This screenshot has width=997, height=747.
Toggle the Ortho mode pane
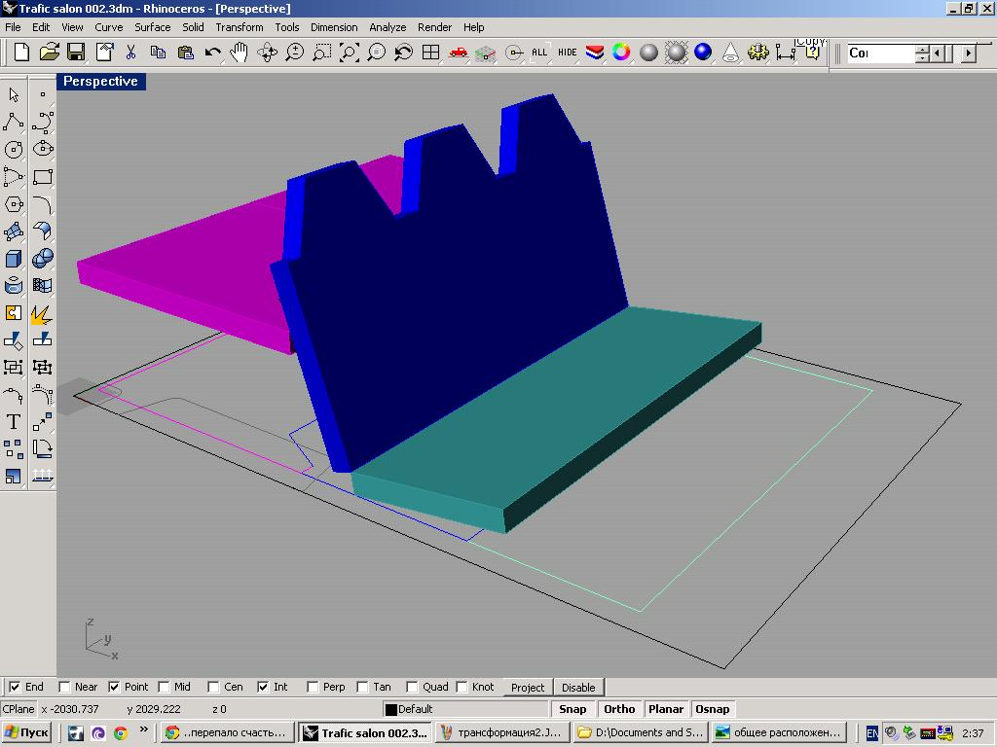tap(619, 709)
